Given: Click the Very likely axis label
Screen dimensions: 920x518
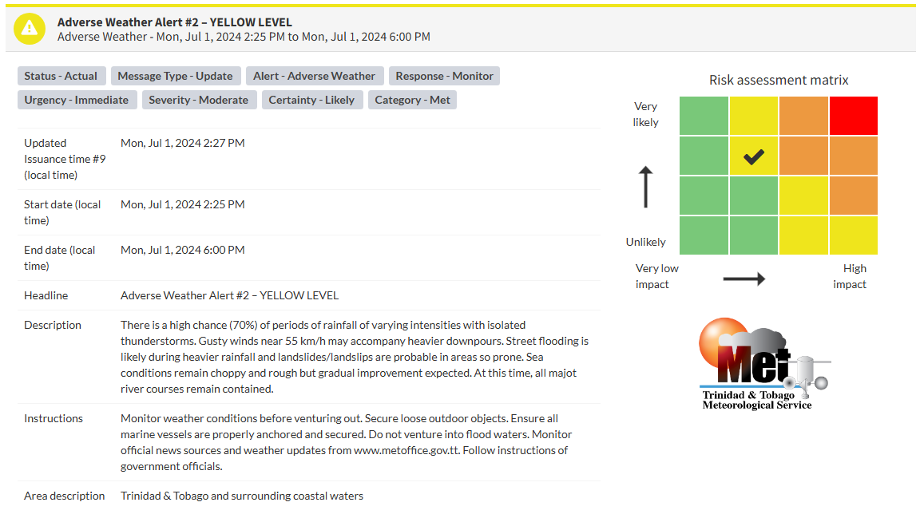Looking at the screenshot, I should (645, 114).
